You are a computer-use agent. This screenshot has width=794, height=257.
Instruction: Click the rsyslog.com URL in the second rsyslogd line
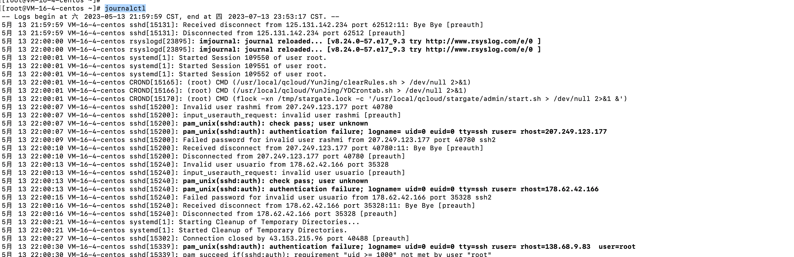pos(479,50)
